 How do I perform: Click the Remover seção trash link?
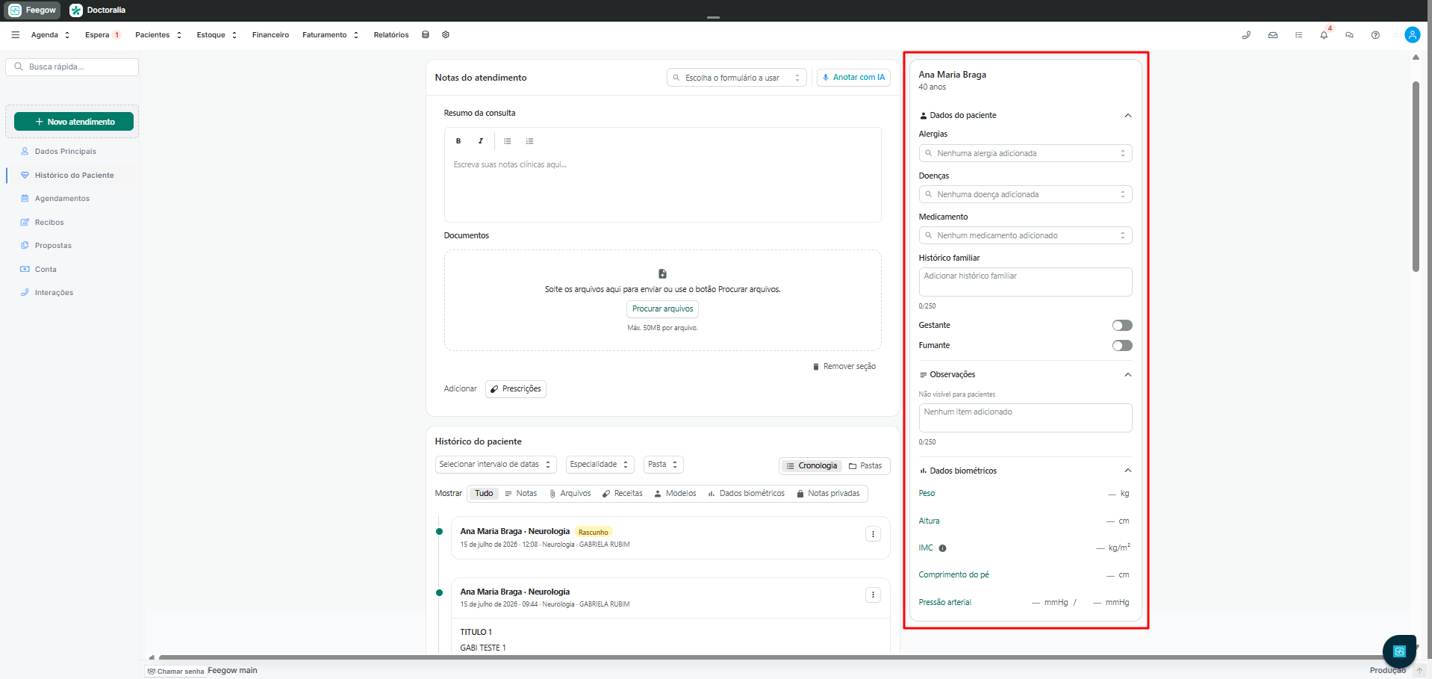coord(844,367)
